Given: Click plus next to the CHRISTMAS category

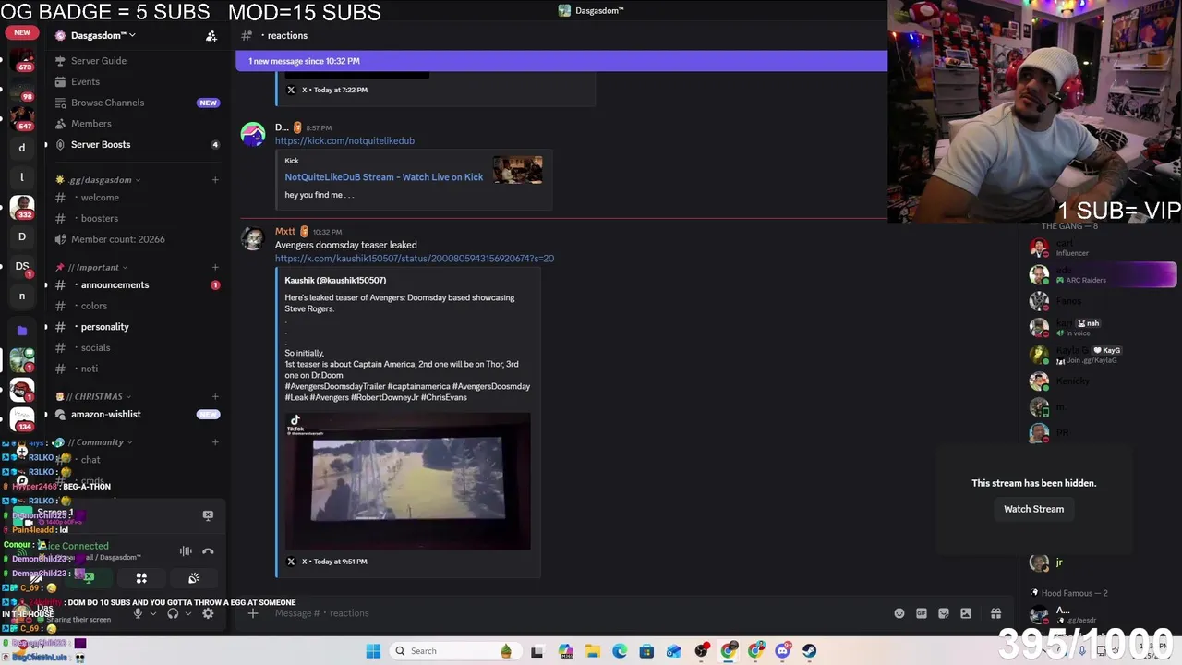Looking at the screenshot, I should click(215, 397).
